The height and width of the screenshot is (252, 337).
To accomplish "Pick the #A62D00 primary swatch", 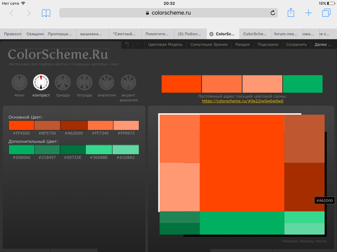I will 74,125.
